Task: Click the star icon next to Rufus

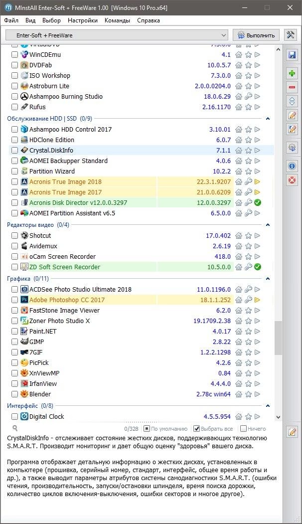Action: [248, 107]
